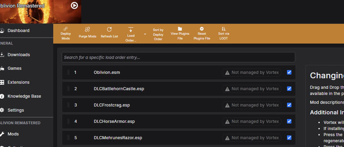Viewport: 344px width, 147px height.
Task: Click the Purge Mods toolbar icon
Action: 87,29
